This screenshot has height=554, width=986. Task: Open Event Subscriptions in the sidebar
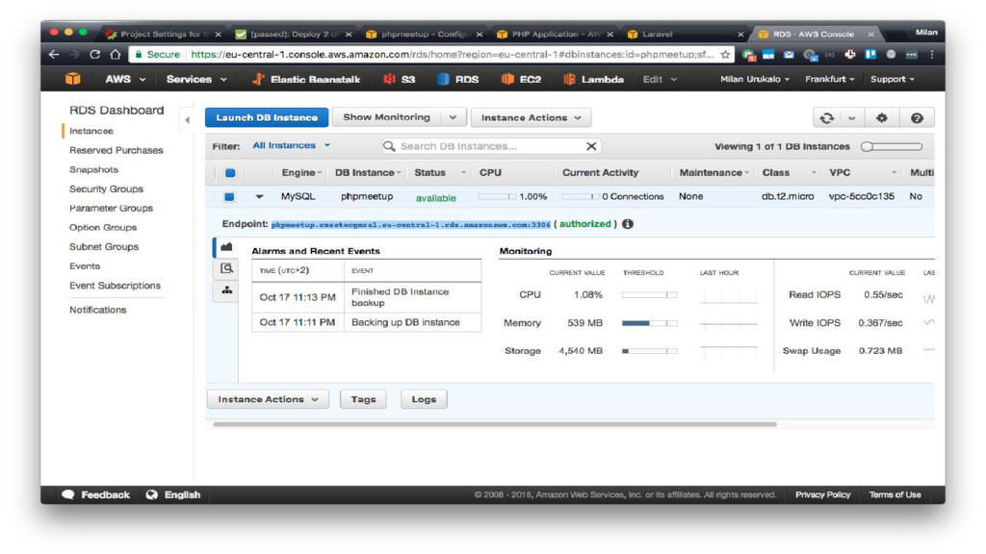116,285
